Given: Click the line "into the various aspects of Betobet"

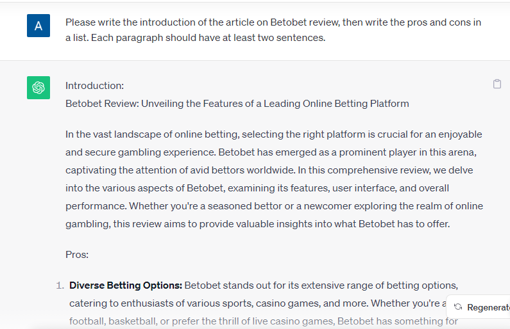Looking at the screenshot, I should click(x=257, y=188).
